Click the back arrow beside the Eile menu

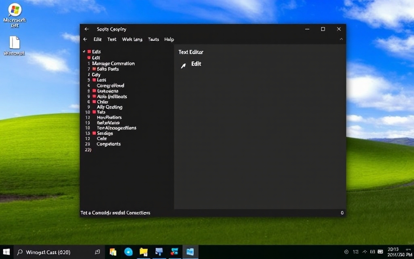coord(85,39)
